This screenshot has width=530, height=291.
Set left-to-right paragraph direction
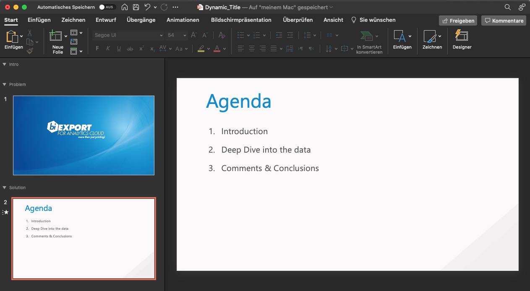pyautogui.click(x=300, y=49)
